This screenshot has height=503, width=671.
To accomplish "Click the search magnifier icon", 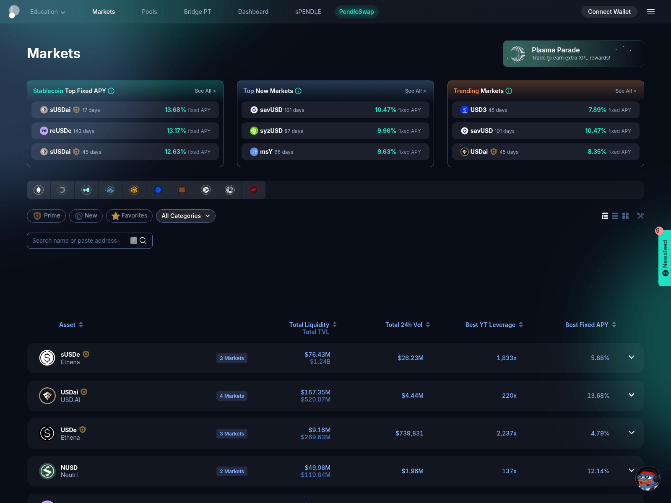I will 143,240.
